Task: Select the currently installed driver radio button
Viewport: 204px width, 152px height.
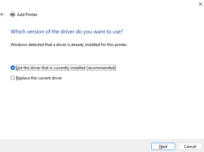Action: tap(13, 68)
